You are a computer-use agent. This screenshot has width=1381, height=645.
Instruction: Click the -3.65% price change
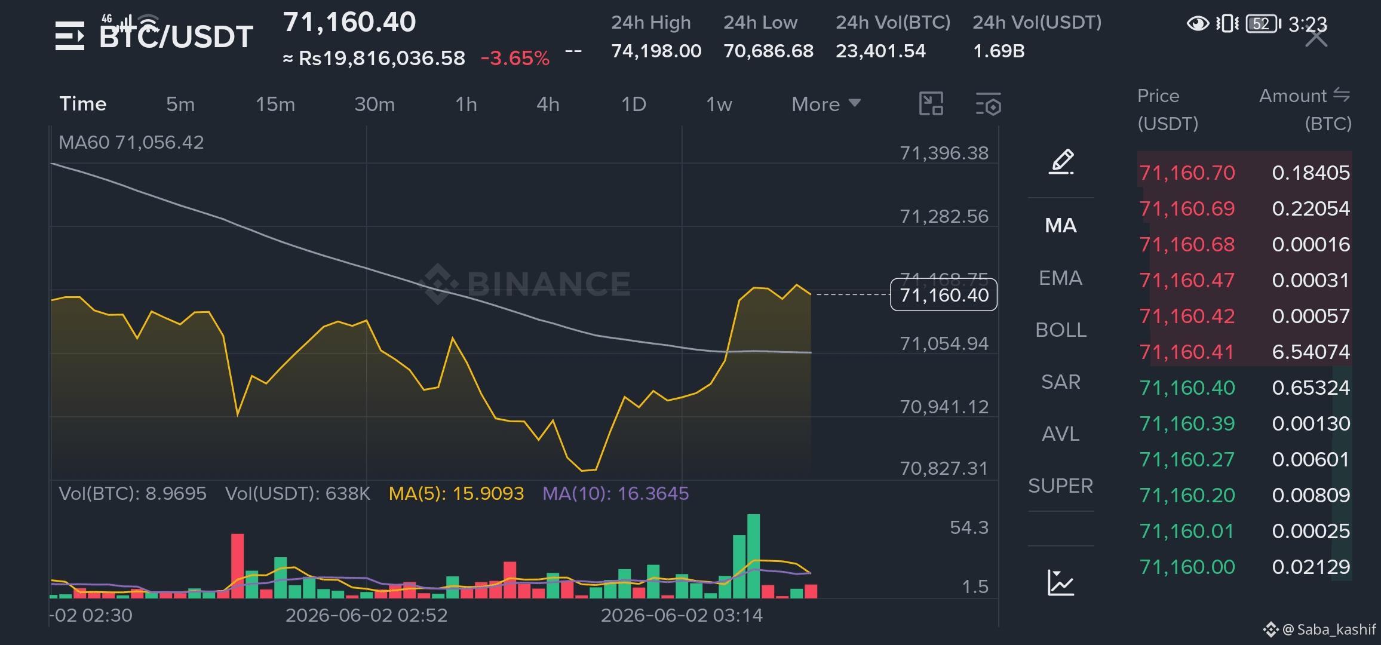[x=515, y=59]
